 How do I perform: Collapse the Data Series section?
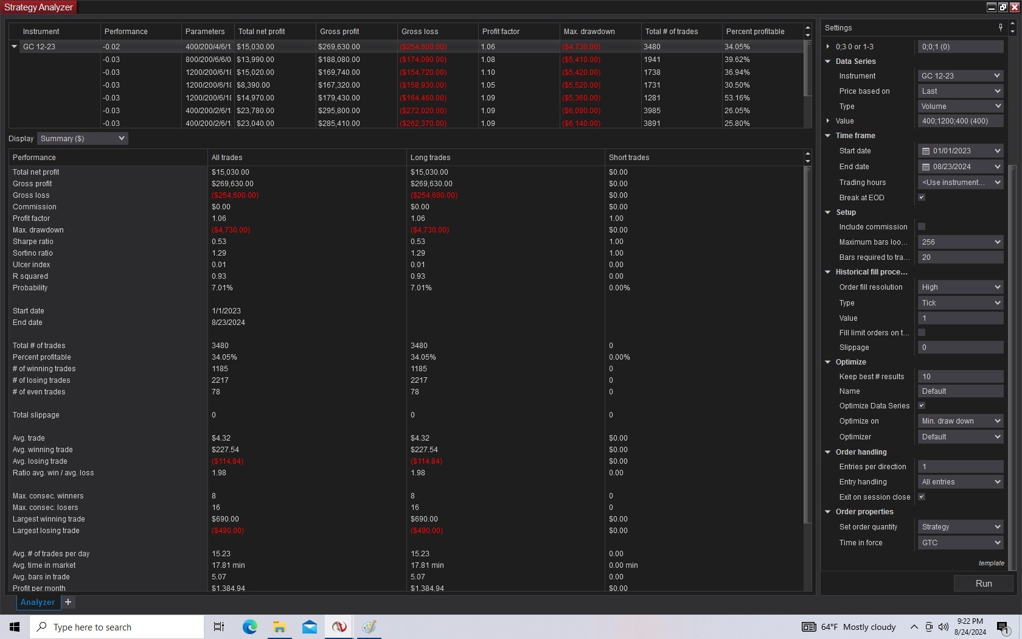(828, 61)
